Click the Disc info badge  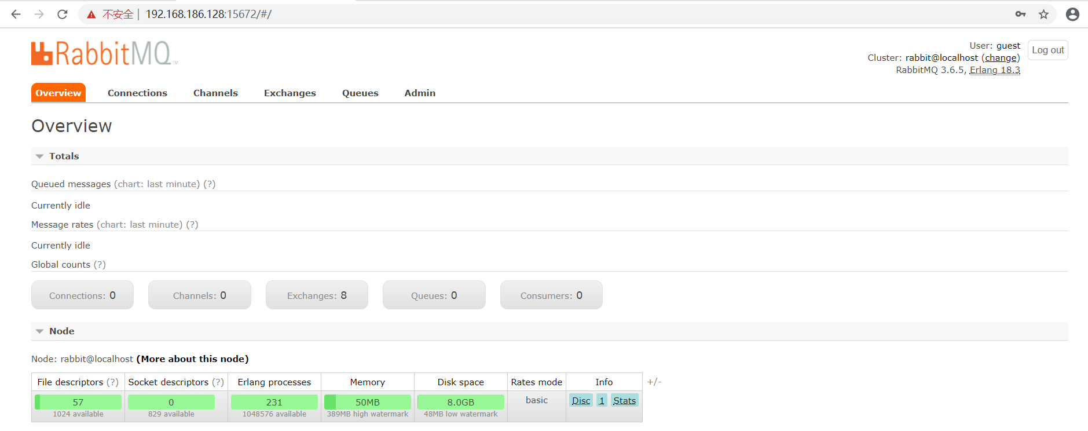tap(581, 401)
